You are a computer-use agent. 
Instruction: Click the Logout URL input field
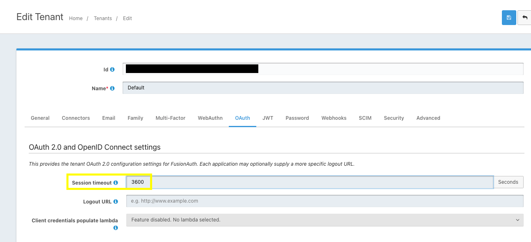(287, 201)
